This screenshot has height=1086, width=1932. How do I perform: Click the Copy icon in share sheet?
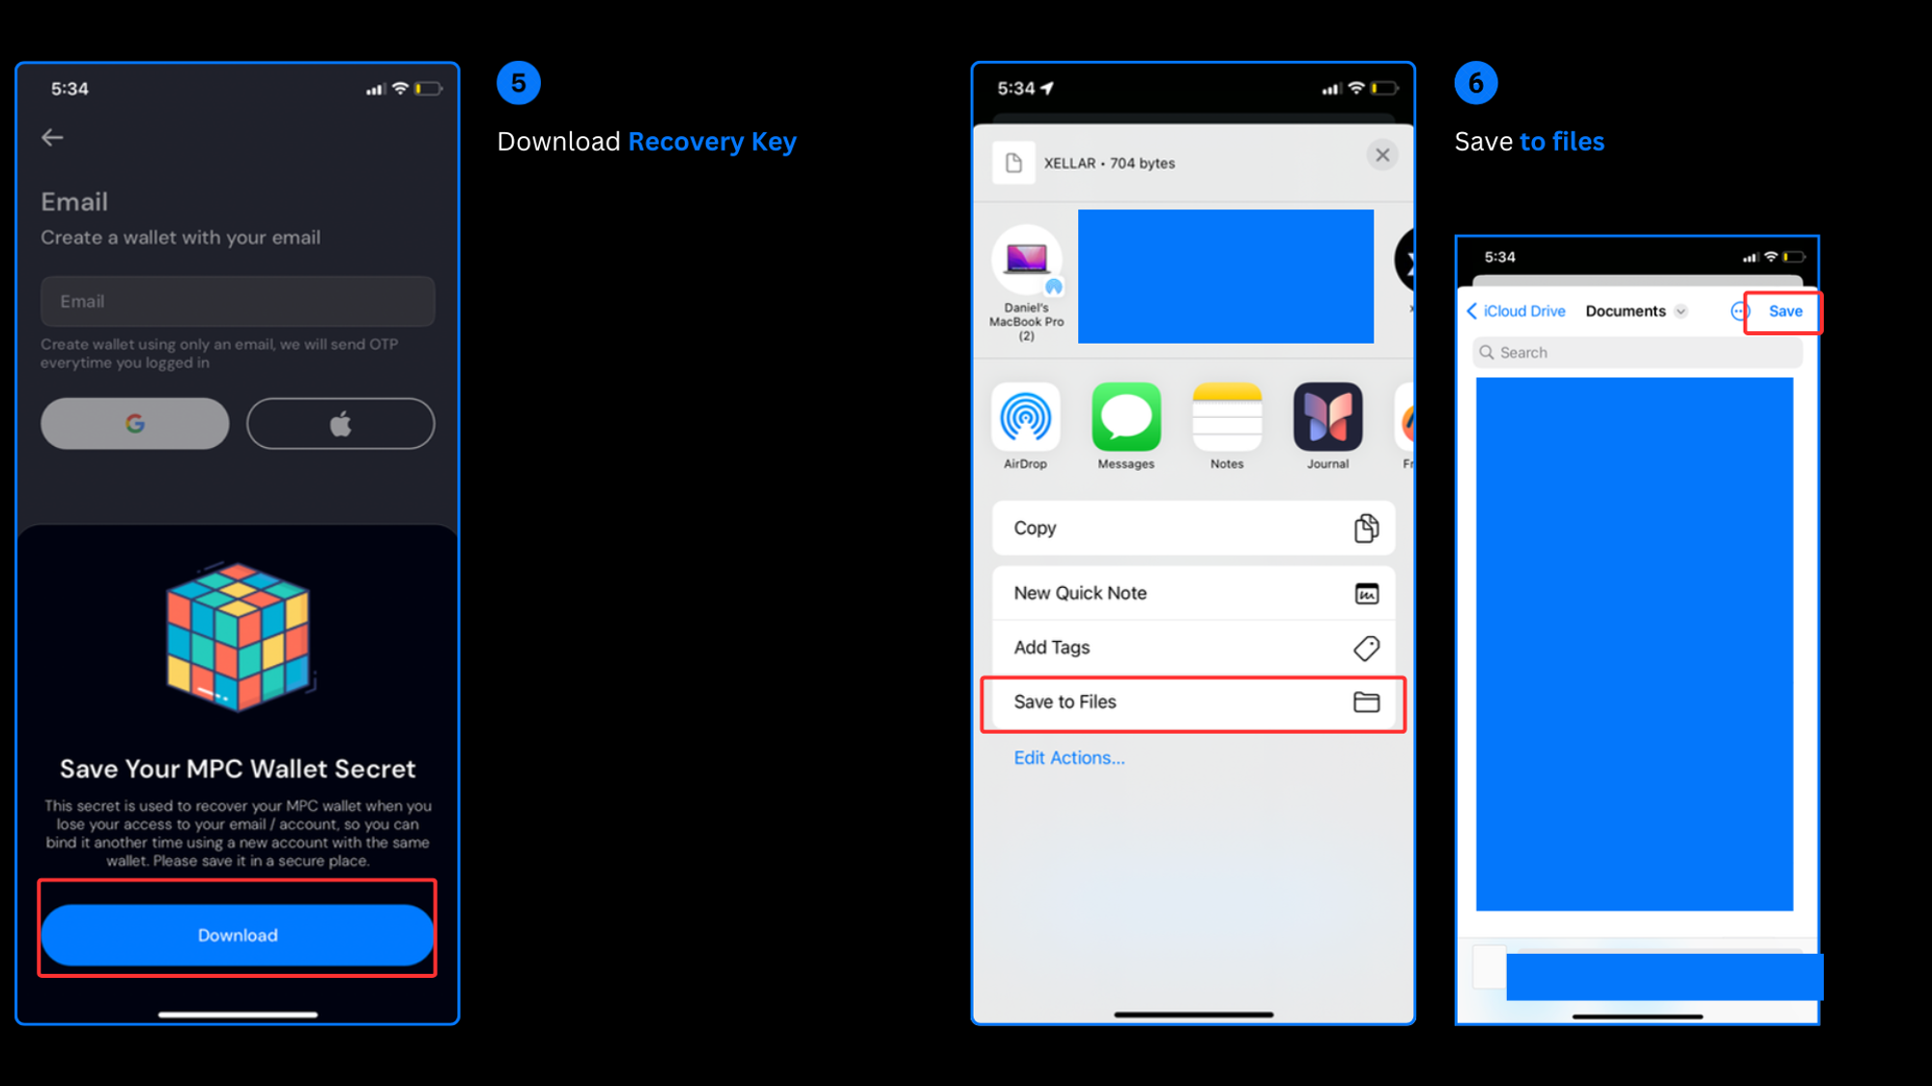point(1365,528)
